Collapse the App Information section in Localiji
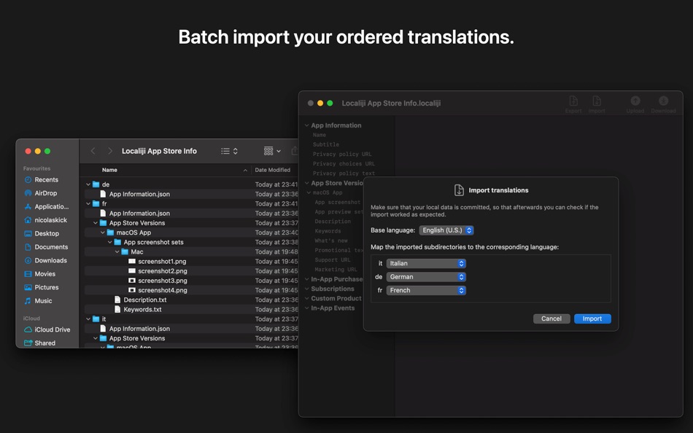693x433 pixels. [x=306, y=125]
